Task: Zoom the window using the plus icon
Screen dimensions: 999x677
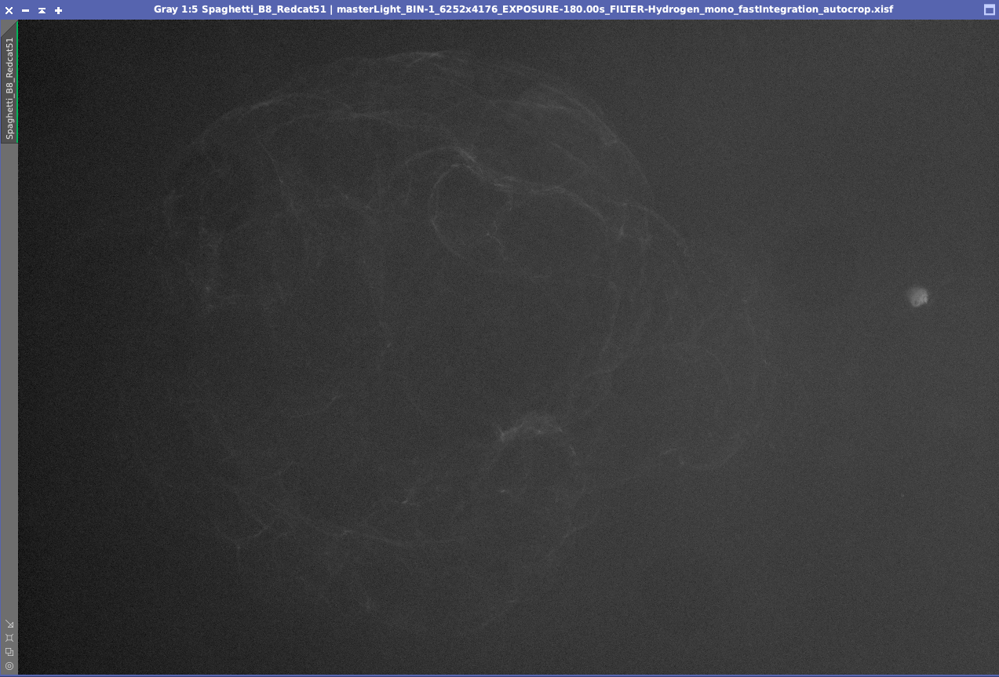Action: pyautogui.click(x=58, y=10)
